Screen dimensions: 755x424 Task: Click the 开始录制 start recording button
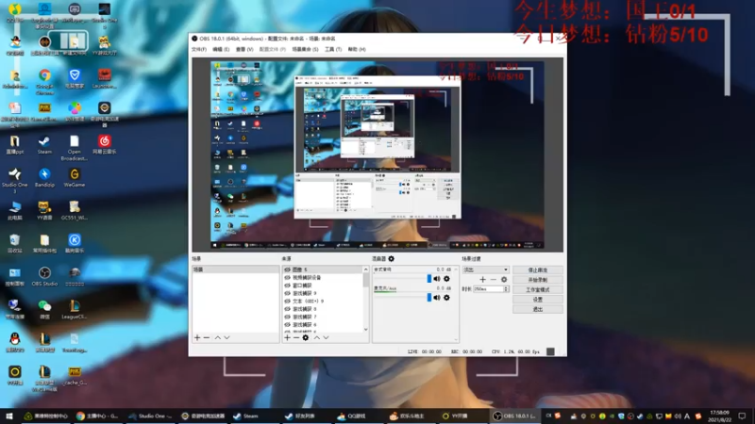pos(537,280)
